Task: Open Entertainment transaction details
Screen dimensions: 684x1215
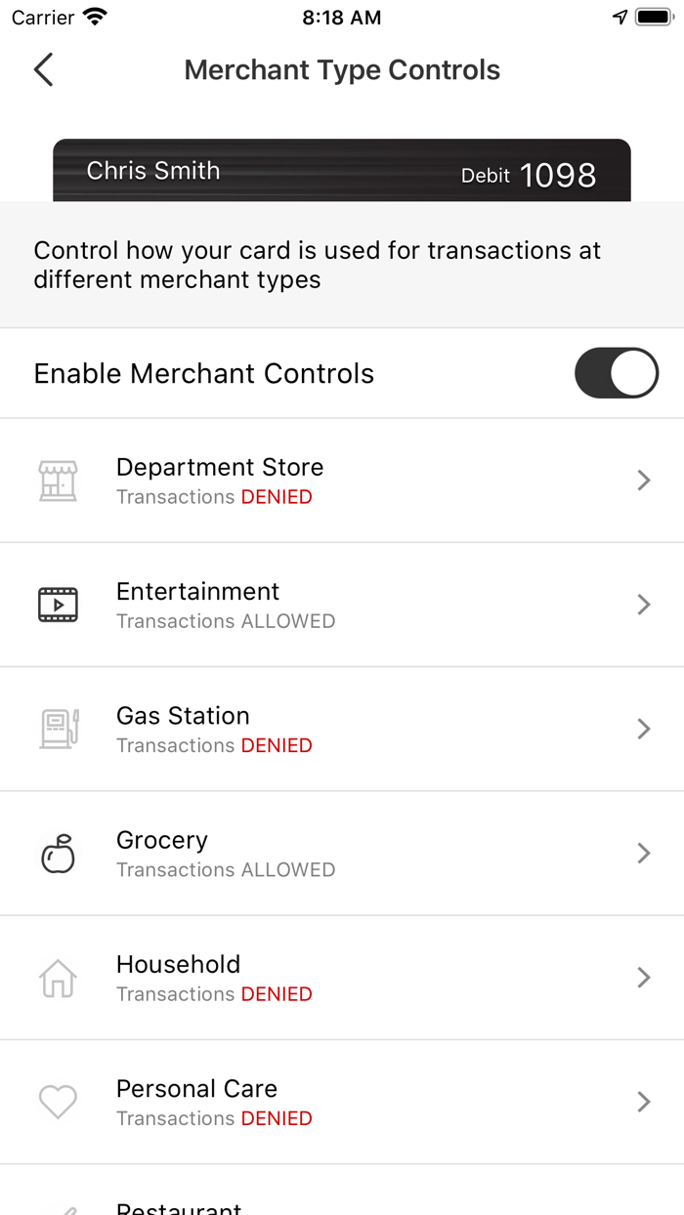Action: tap(643, 605)
